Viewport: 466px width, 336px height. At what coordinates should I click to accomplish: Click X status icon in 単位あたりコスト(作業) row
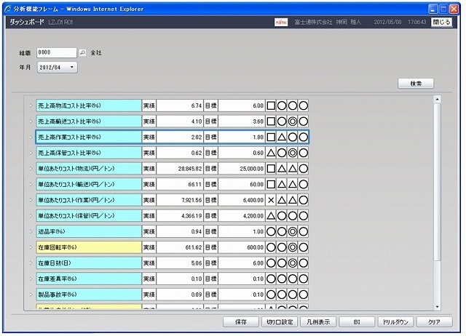click(x=271, y=200)
